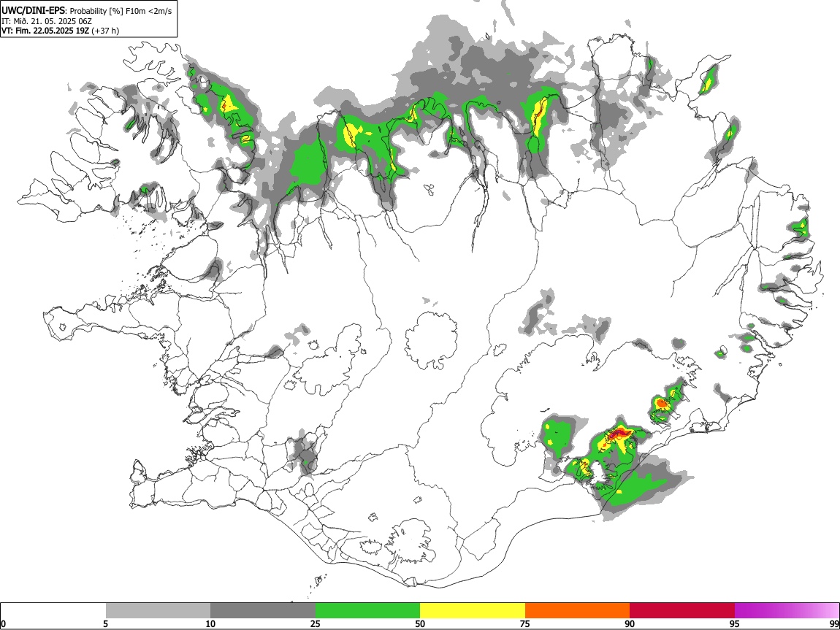Click the legend value '5'
The image size is (840, 630).
(x=106, y=623)
